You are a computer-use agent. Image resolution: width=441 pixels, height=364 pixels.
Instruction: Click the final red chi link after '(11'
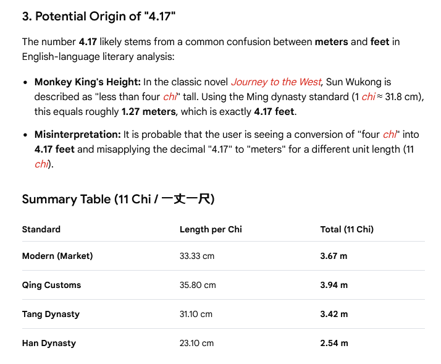click(41, 164)
